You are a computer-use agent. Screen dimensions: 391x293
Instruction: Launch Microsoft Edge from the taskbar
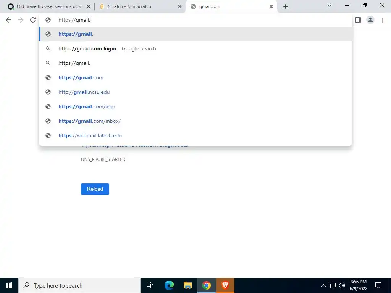pos(169,285)
